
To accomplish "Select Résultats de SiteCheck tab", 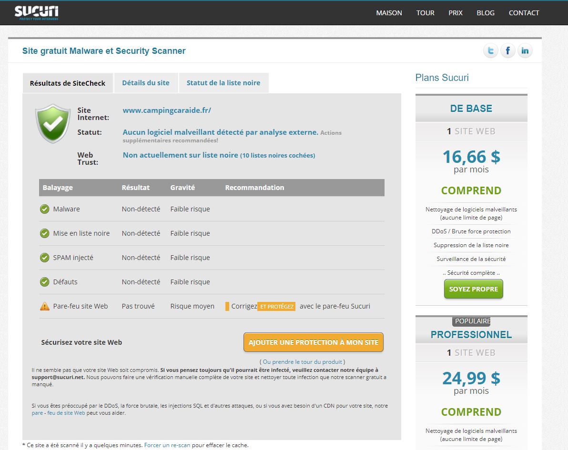I will 68,83.
